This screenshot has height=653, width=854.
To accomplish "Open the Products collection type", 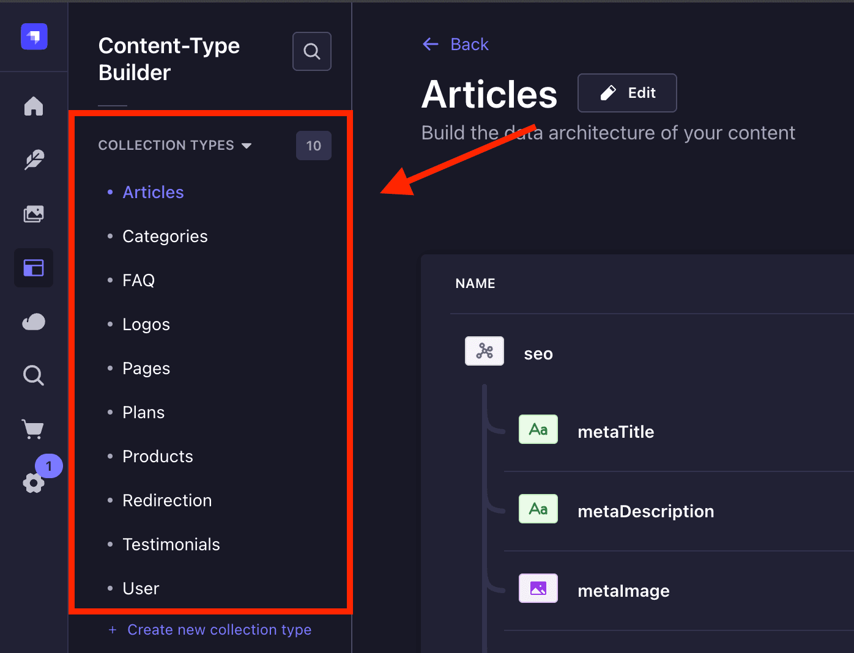I will pyautogui.click(x=158, y=456).
